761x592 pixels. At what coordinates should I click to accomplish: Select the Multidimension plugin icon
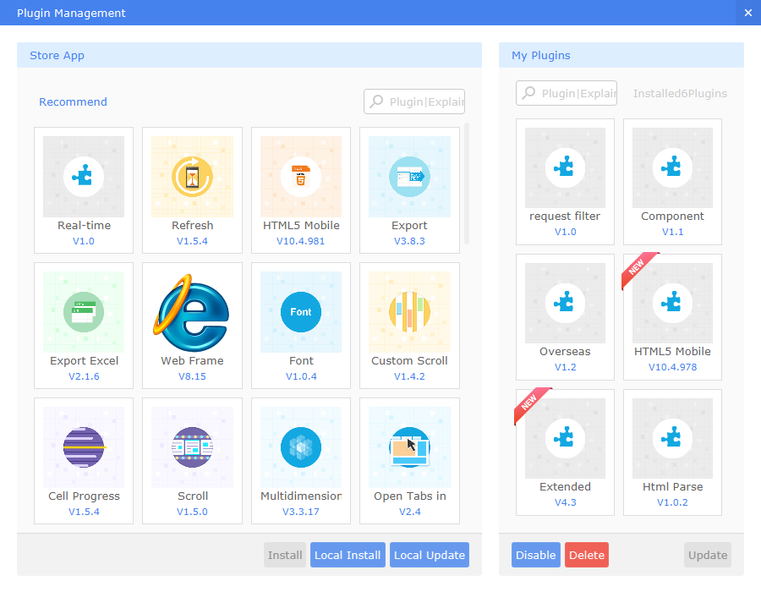(x=301, y=447)
